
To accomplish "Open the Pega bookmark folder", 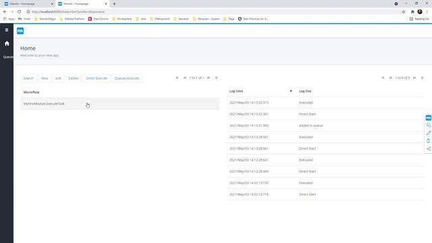I will point(229,19).
